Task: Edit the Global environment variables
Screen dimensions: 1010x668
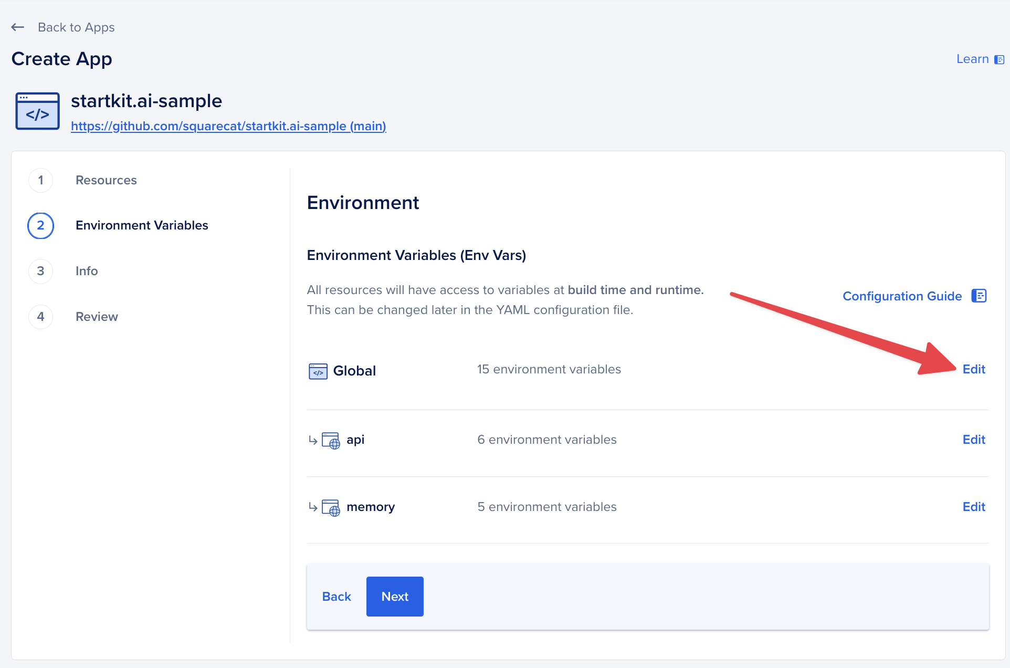Action: [x=974, y=369]
